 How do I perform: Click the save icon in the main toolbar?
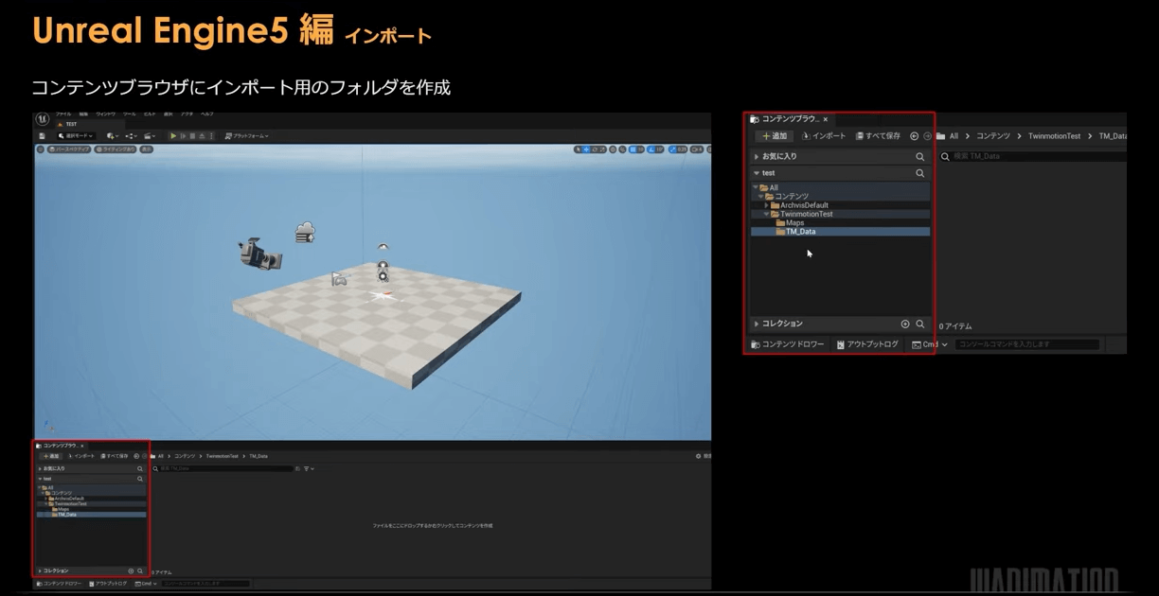pos(43,136)
